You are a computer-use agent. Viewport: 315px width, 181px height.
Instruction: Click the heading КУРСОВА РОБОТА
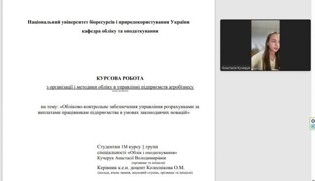pyautogui.click(x=120, y=78)
